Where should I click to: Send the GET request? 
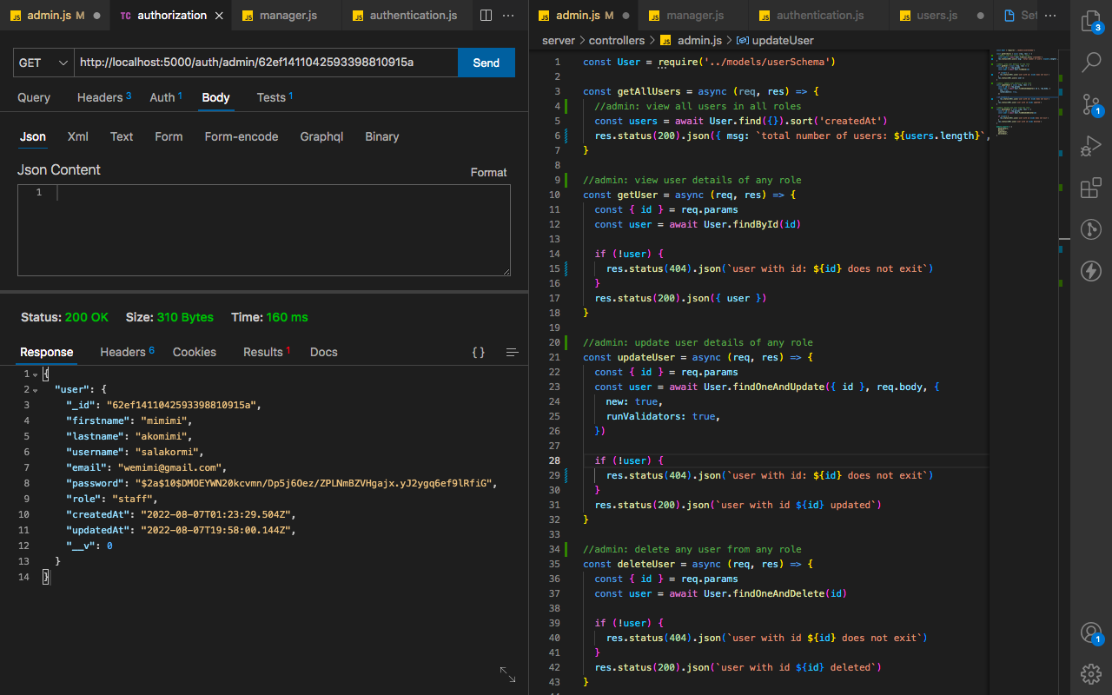[x=486, y=63]
